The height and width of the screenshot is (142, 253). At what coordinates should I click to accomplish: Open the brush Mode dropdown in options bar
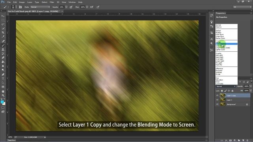[40, 7]
